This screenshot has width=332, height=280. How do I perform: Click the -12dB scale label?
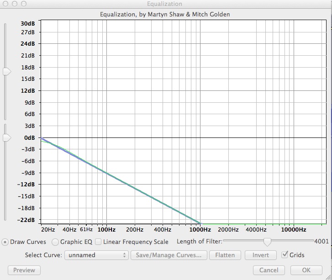26,184
